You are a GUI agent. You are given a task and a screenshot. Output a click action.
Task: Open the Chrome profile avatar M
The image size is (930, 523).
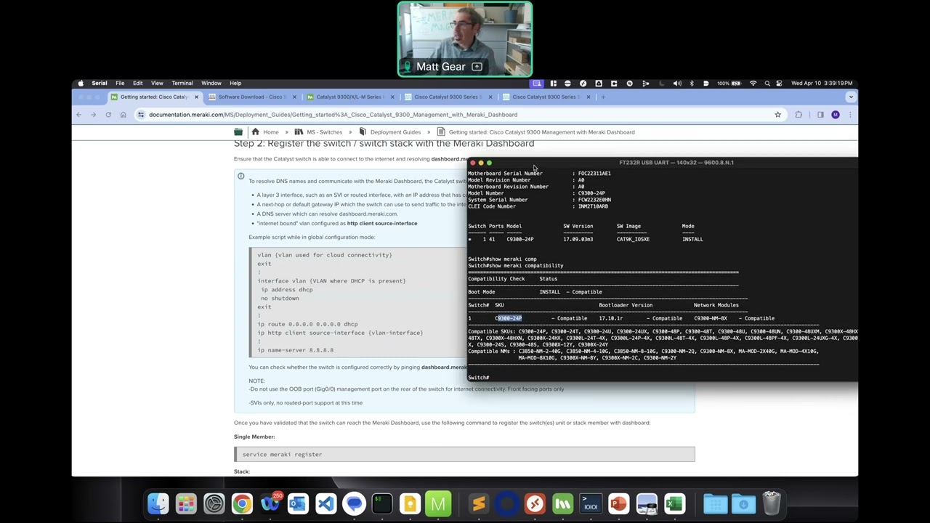(836, 115)
